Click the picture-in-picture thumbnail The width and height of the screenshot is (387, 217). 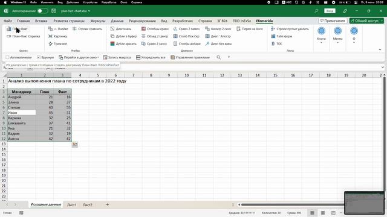pyautogui.click(x=364, y=203)
